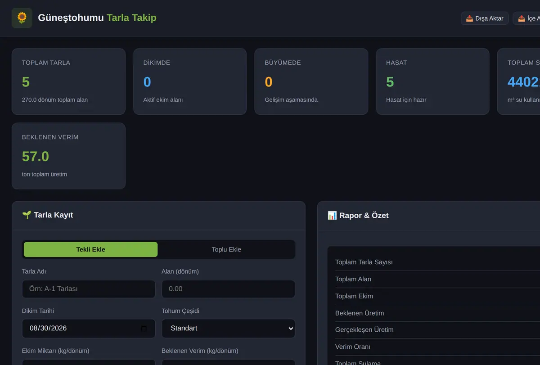Select the Toplam Ekim report row
The image size is (540, 365).
pyautogui.click(x=437, y=297)
